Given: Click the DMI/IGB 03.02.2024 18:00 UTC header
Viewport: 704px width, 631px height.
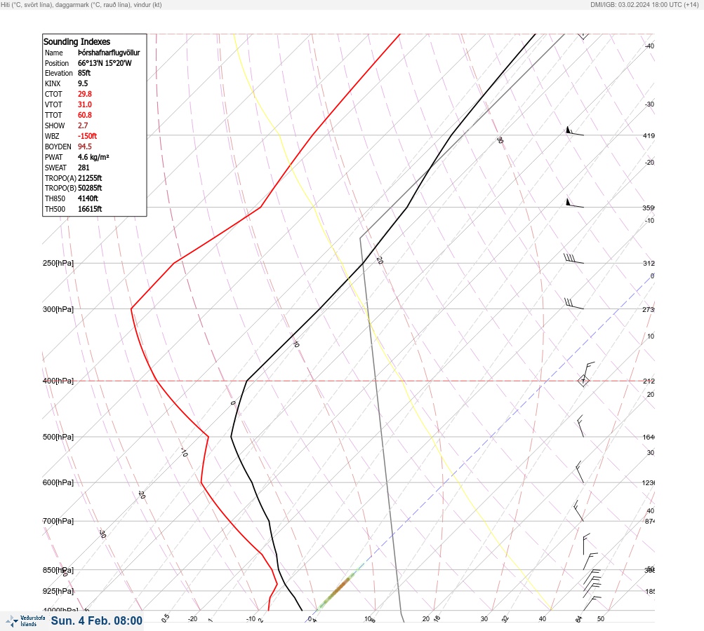Looking at the screenshot, I should coord(645,4).
